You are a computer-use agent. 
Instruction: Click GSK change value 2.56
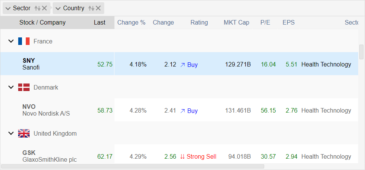coord(170,156)
